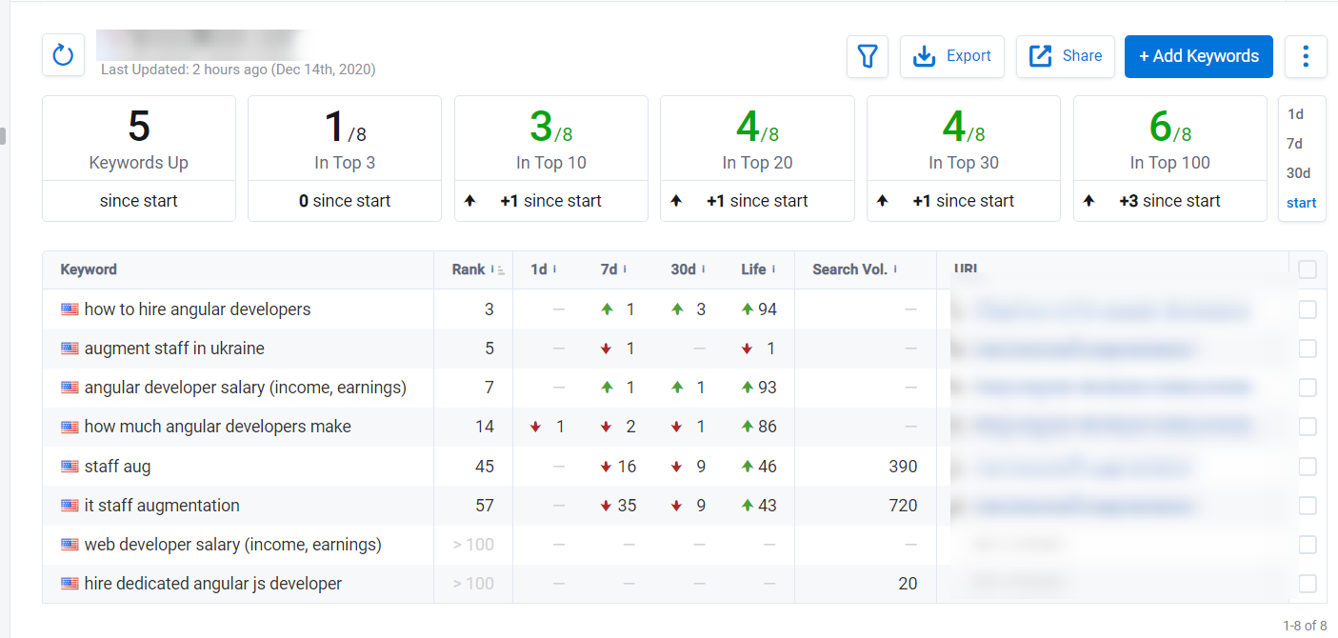Select the 30d time range
Viewport: 1338px width, 638px height.
click(1298, 173)
